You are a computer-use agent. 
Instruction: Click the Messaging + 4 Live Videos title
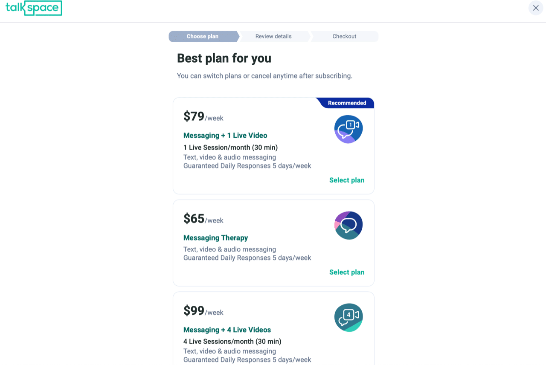click(227, 330)
